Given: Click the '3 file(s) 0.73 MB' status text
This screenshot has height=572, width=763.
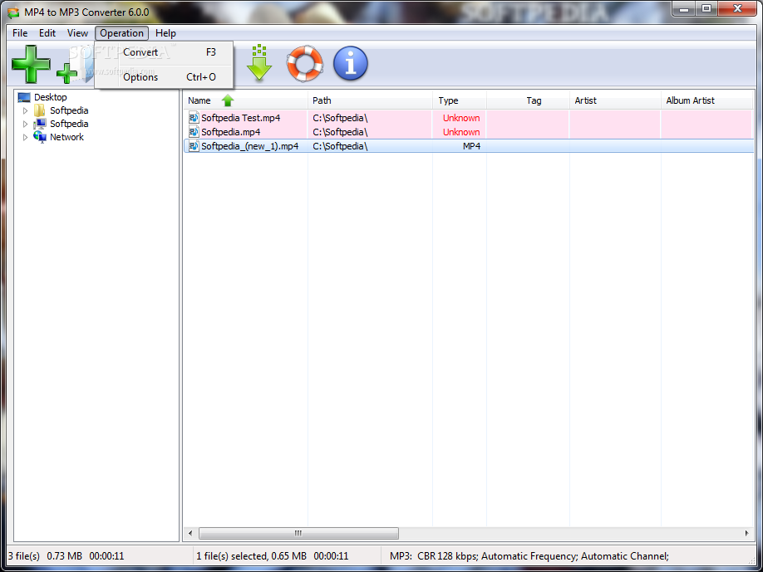Looking at the screenshot, I should pos(66,556).
